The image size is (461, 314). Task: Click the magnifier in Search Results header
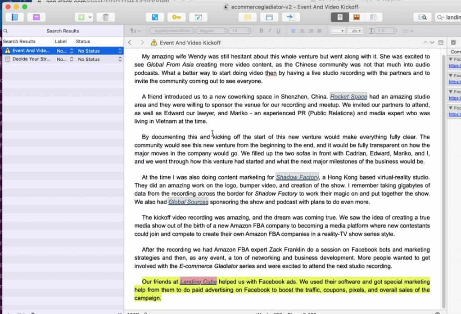tap(5, 31)
